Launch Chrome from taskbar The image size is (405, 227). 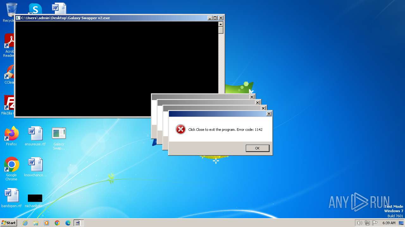[x=57, y=223]
